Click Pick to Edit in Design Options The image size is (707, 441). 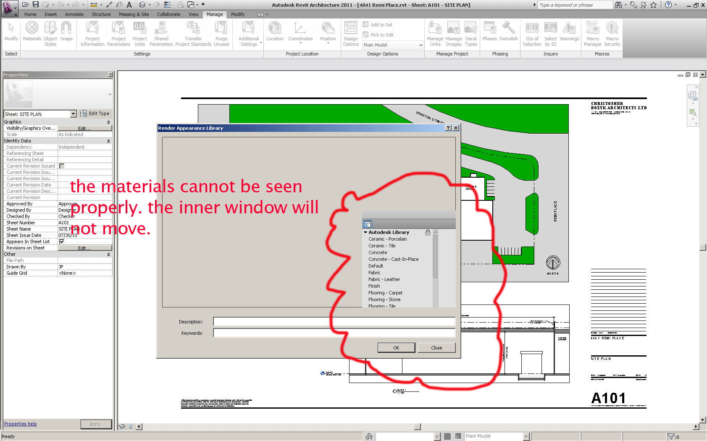(378, 35)
